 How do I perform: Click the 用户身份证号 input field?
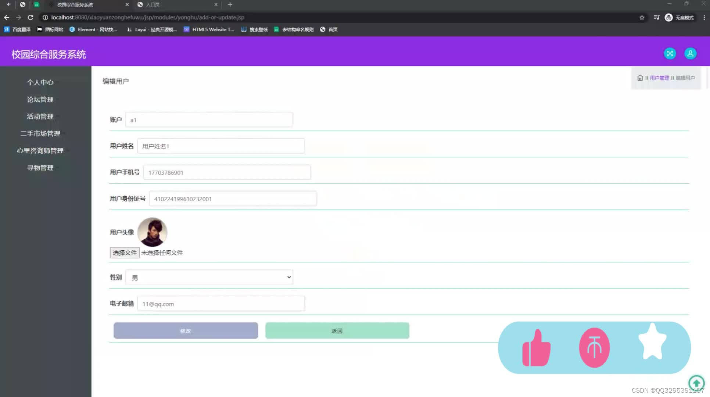click(x=233, y=198)
